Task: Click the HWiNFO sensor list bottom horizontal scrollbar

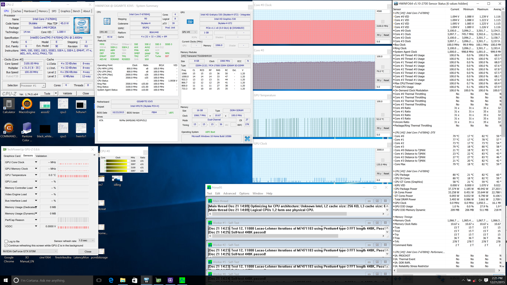Action: point(447,270)
